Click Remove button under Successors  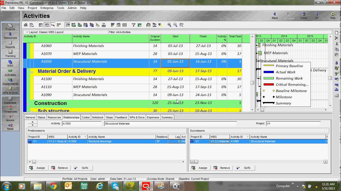point(222,168)
